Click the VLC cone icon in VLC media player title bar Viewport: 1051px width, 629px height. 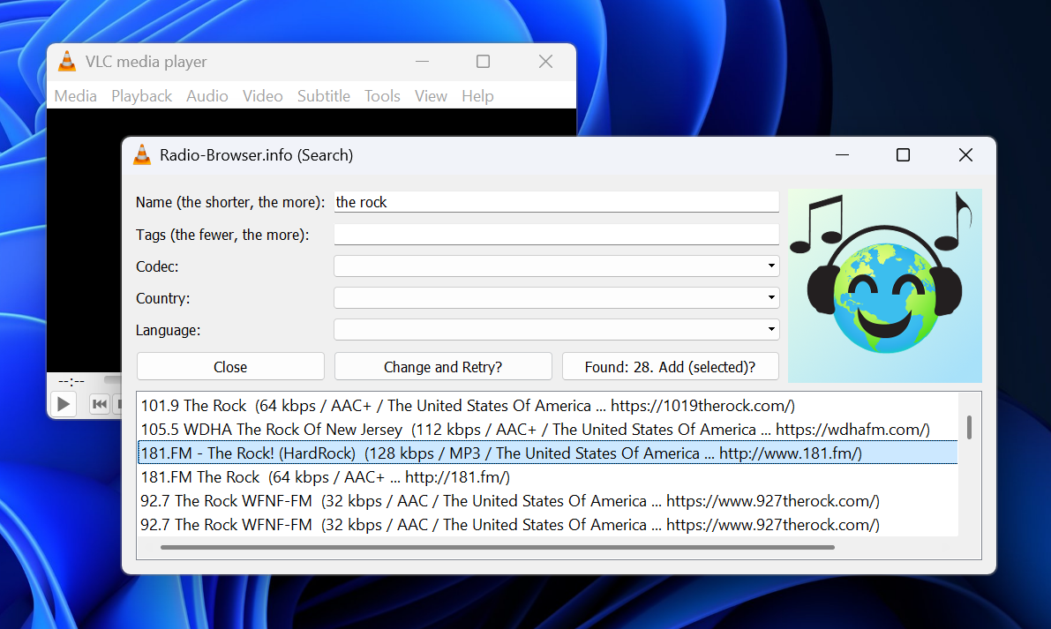coord(67,61)
